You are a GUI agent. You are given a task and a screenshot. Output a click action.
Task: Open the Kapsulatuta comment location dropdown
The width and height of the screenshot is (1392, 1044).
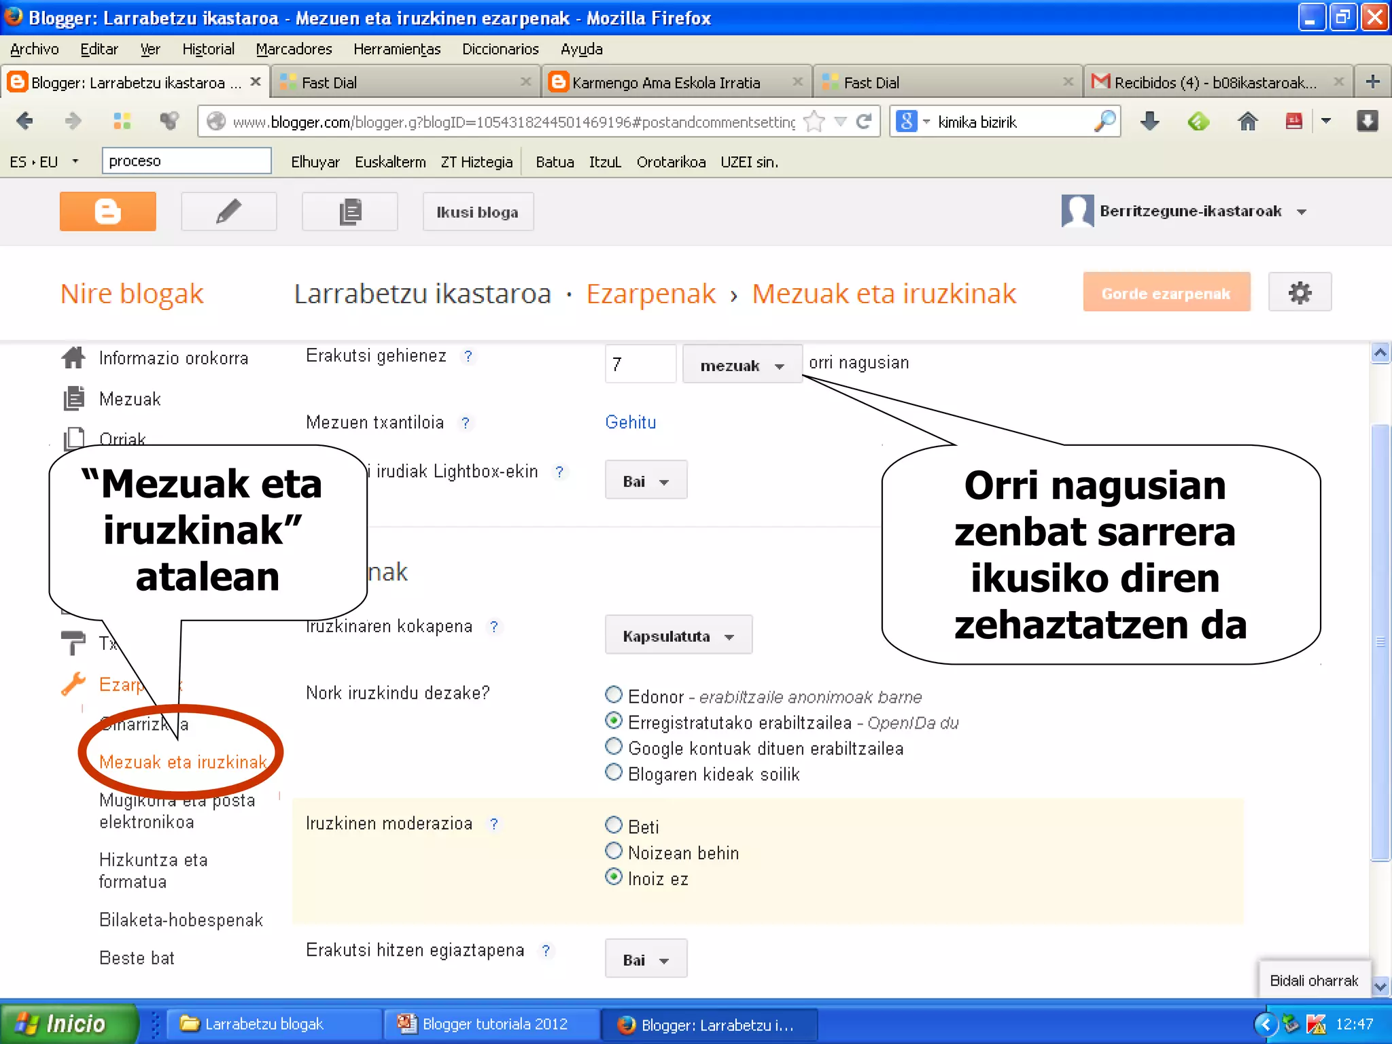pyautogui.click(x=678, y=636)
